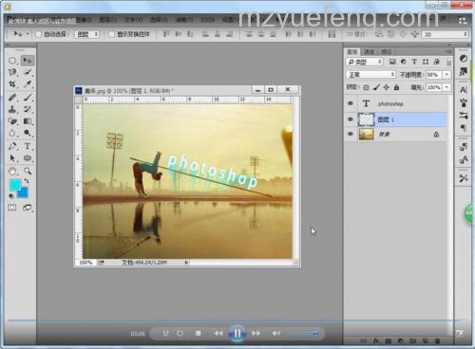475x349 pixels.
Task: Open Auto-Select layer/group dropdown
Action: click(x=86, y=34)
